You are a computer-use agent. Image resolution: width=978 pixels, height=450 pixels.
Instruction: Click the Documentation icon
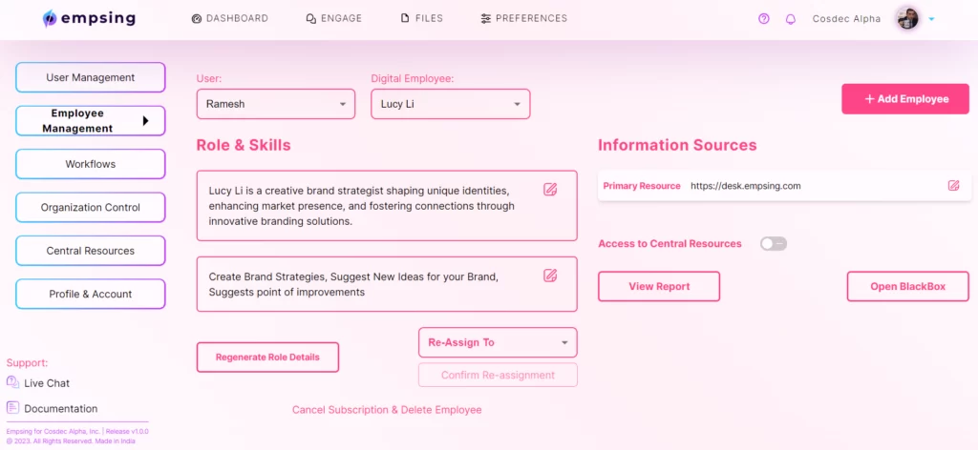tap(12, 408)
